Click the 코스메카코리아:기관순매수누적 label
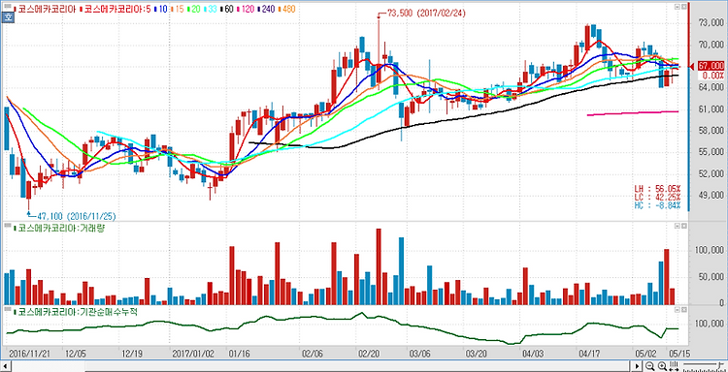The width and height of the screenshot is (728, 372). 76,312
